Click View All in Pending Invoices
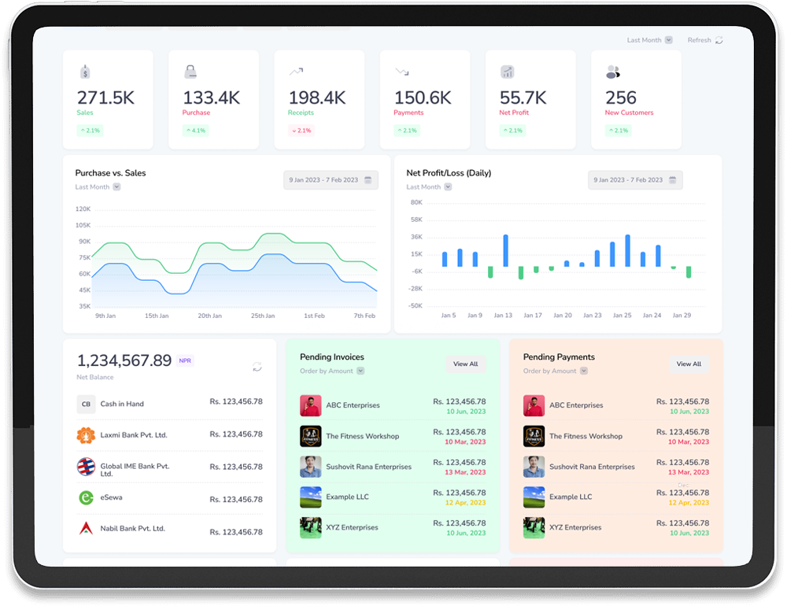Screen dimensions: 787x606 click(465, 364)
